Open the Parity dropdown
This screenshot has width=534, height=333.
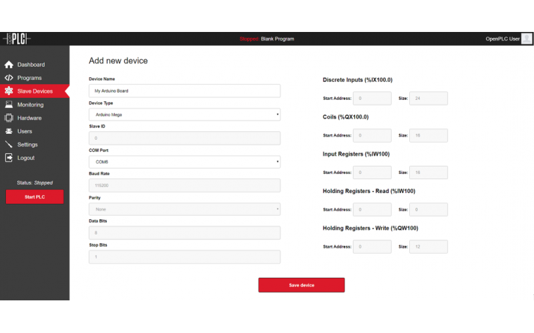pos(184,209)
